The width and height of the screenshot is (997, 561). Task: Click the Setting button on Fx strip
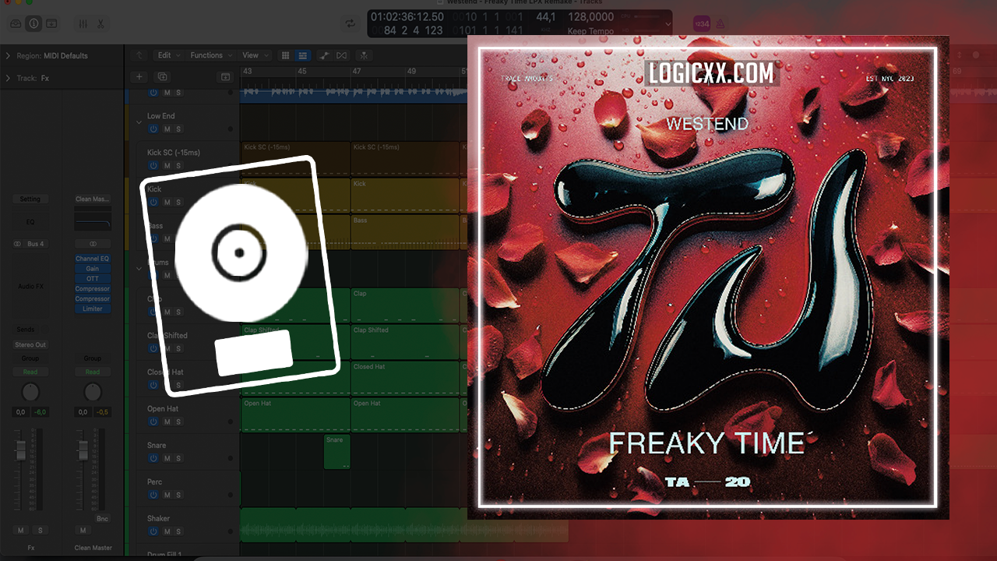tap(30, 199)
